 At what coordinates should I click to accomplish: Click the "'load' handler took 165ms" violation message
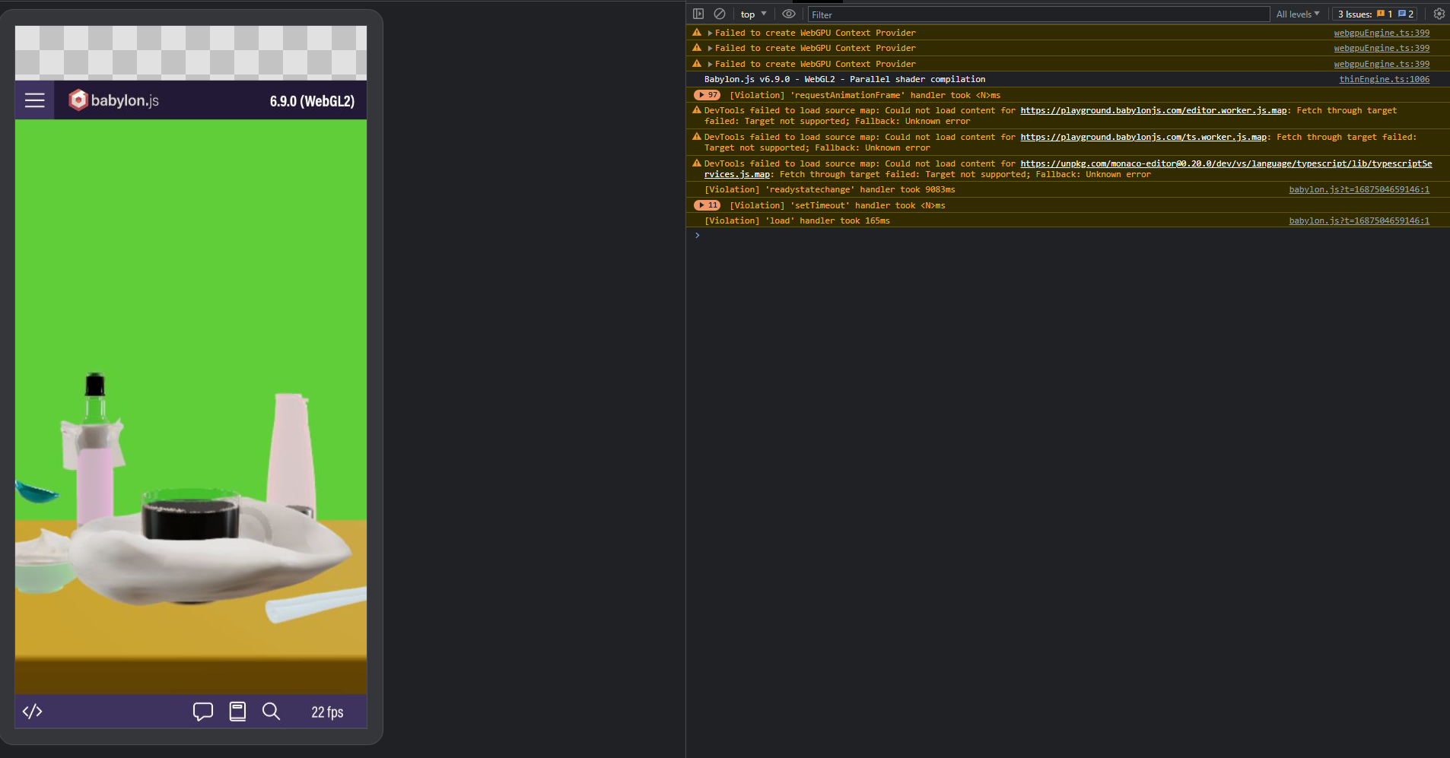[797, 220]
